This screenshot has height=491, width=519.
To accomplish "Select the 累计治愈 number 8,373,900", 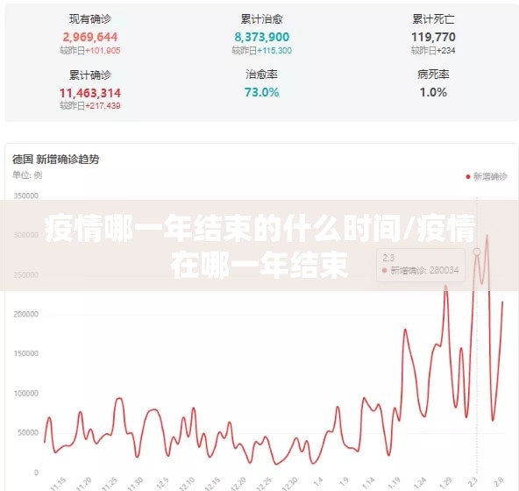I will (262, 37).
